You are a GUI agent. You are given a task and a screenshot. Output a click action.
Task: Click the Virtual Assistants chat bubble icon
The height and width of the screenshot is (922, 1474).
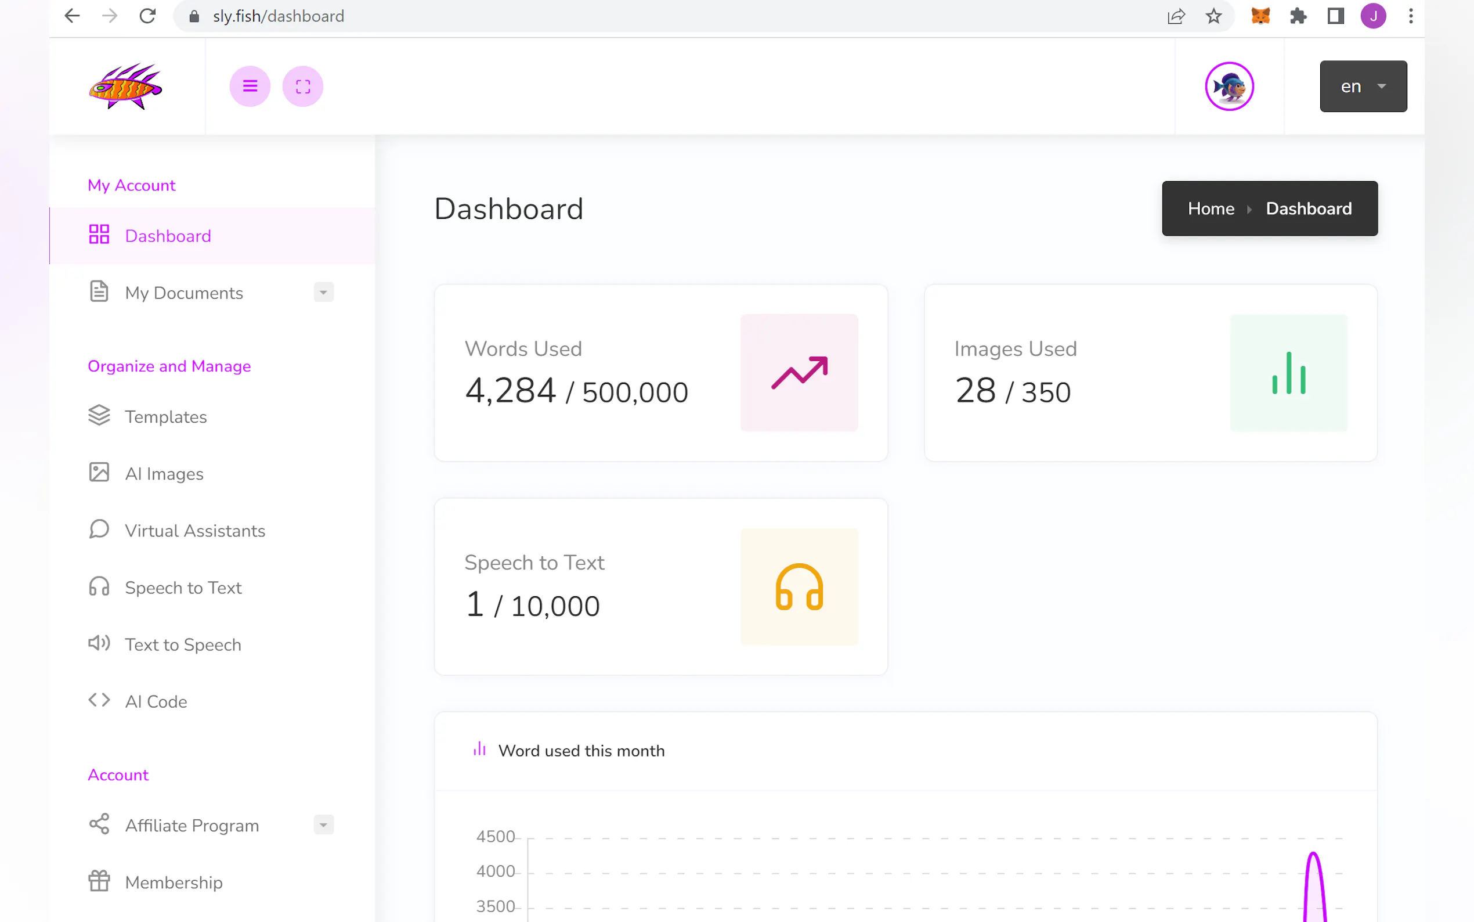point(99,530)
